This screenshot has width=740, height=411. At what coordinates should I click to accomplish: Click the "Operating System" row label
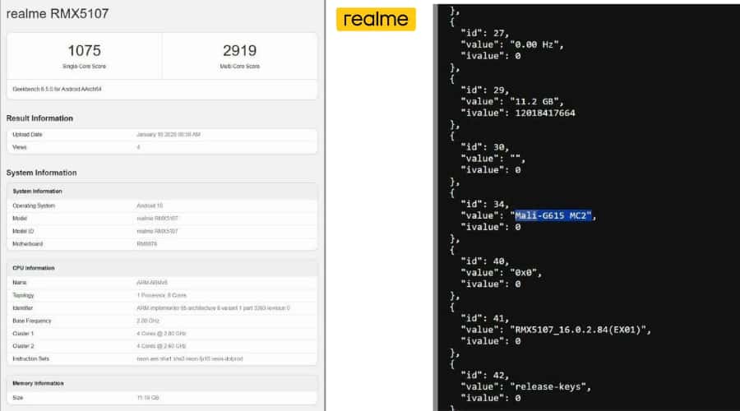coord(34,205)
